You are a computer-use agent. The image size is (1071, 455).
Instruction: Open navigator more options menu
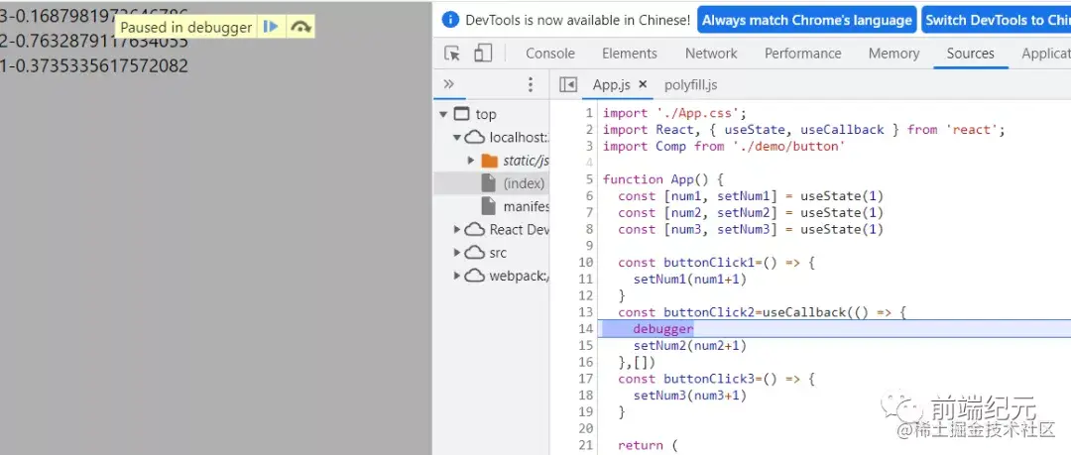click(x=530, y=84)
